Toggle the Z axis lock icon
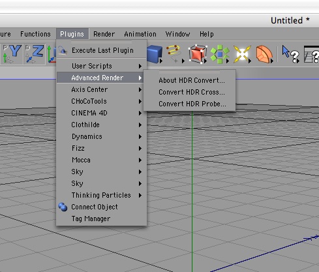The width and height of the screenshot is (319, 272). tap(35, 54)
